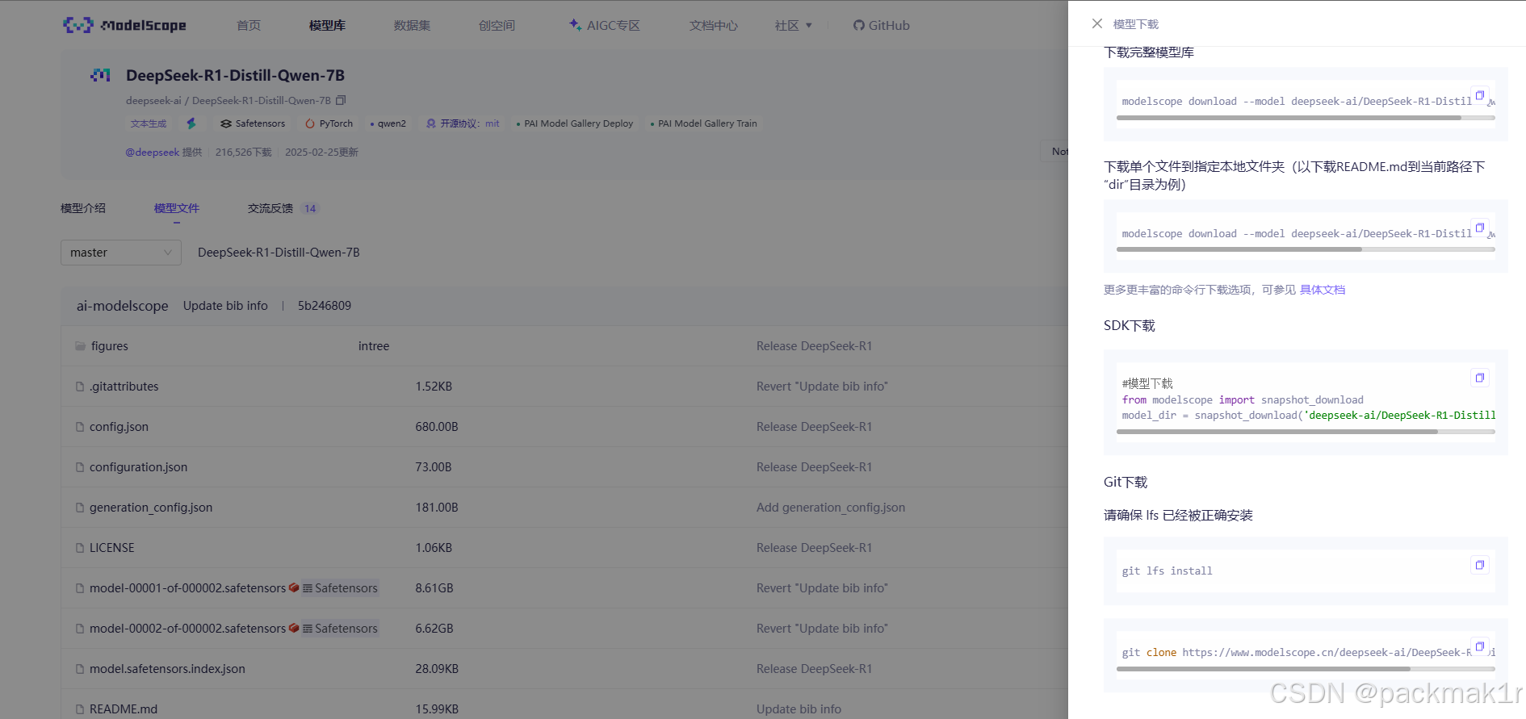The width and height of the screenshot is (1526, 719).
Task: Click the scrollbar under single-file download command
Action: tap(1239, 249)
